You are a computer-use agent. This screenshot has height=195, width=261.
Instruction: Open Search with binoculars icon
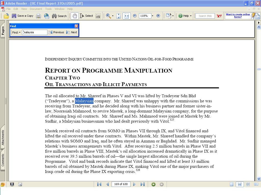pos(59,16)
